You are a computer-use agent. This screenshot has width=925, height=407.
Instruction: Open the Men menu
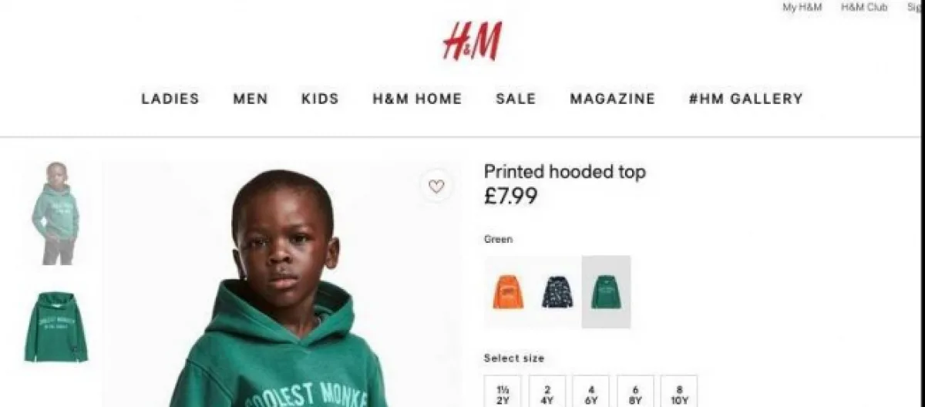[251, 99]
